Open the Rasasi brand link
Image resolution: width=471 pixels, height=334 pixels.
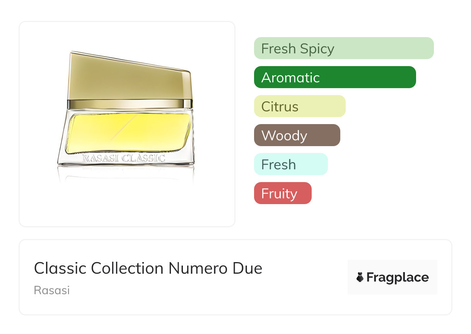tap(52, 290)
